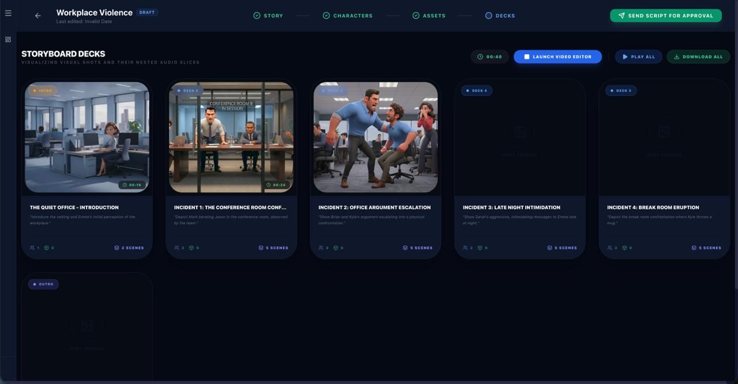Screen dimensions: 738x384
Task: Click shot pending placeholder on Deck 4
Action: (520, 138)
